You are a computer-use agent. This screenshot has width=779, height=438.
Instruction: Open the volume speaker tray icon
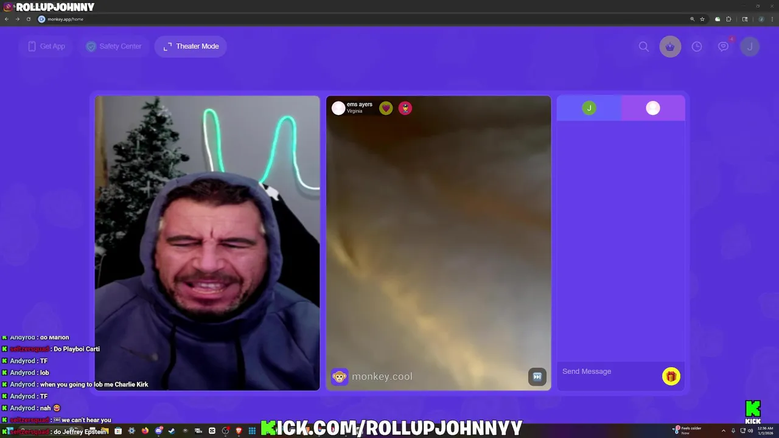tap(750, 431)
